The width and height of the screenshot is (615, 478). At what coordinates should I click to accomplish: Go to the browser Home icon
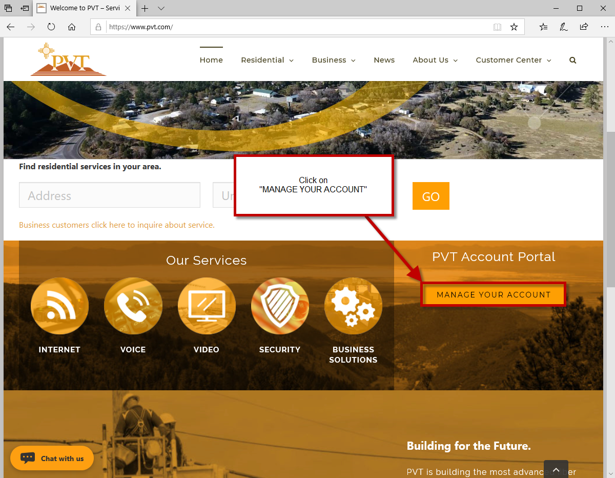coord(72,27)
